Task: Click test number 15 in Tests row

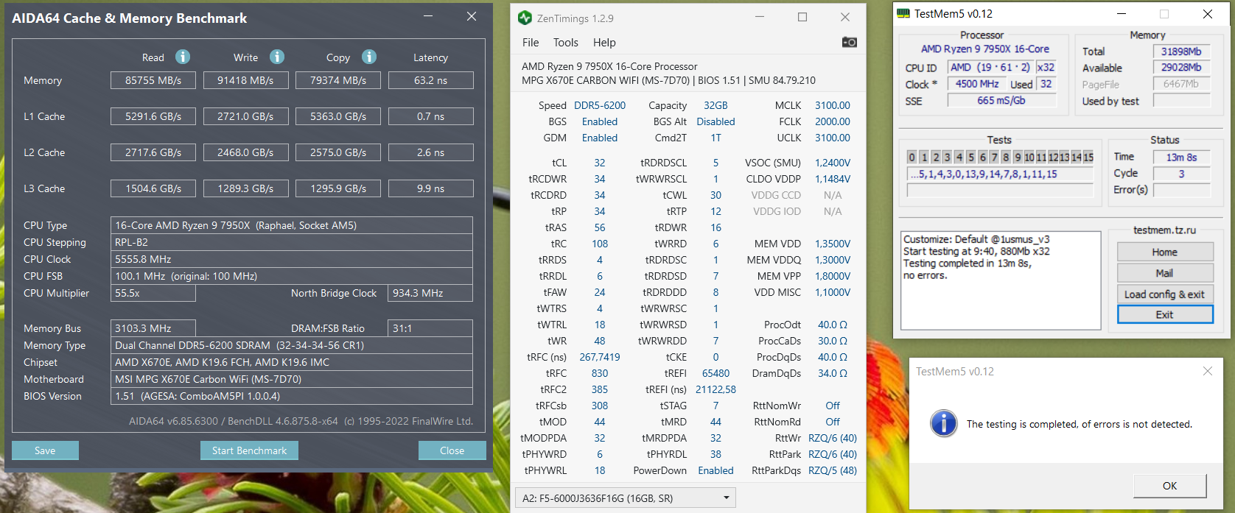Action: [x=1088, y=157]
